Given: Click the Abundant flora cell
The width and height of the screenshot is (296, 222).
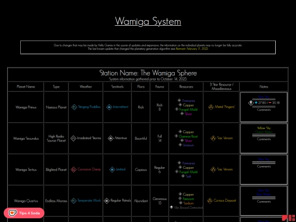Looking at the screenshot, I should point(141,201).
